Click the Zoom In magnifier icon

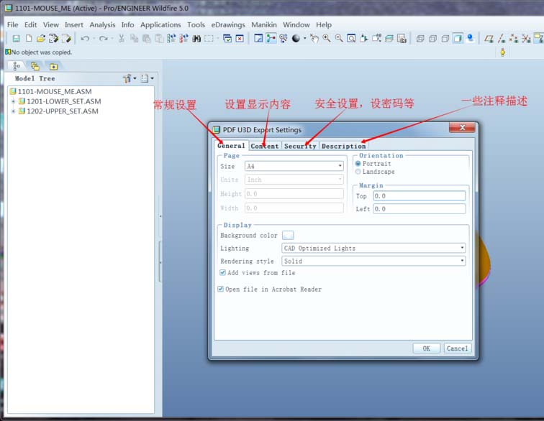(327, 39)
